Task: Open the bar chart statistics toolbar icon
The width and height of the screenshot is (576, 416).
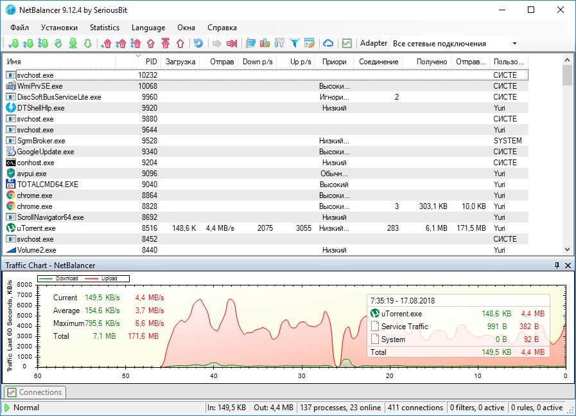Action: coord(265,44)
